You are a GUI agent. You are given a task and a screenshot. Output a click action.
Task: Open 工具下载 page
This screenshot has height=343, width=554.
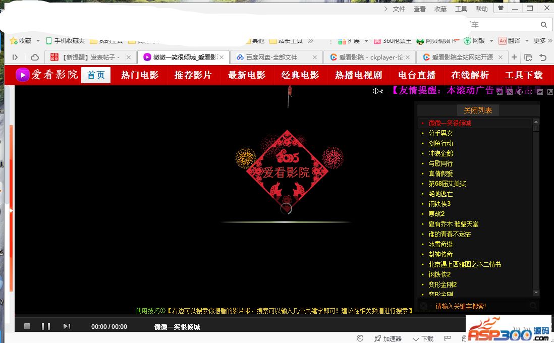[x=524, y=75]
